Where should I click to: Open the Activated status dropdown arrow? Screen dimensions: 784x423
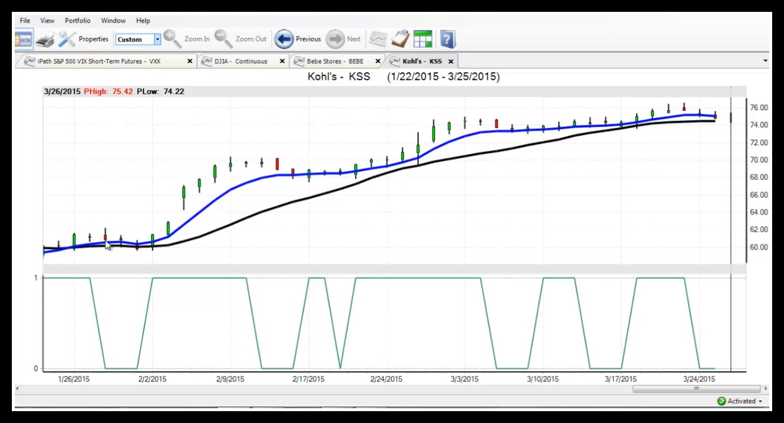coord(760,402)
